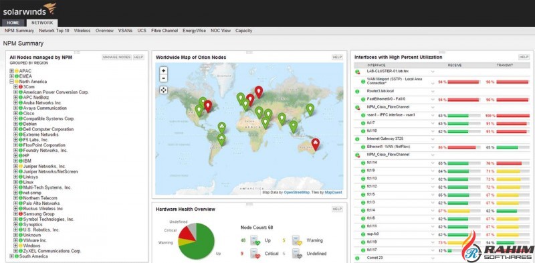Image resolution: width=535 pixels, height=263 pixels.
Task: Click the red status icon beside 3Com
Action: point(21,87)
